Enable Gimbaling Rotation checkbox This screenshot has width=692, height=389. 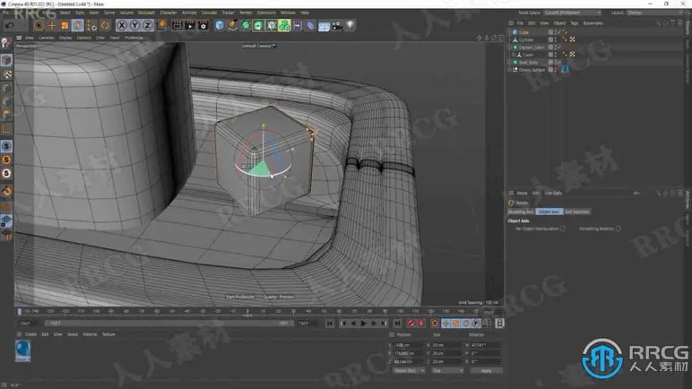618,229
